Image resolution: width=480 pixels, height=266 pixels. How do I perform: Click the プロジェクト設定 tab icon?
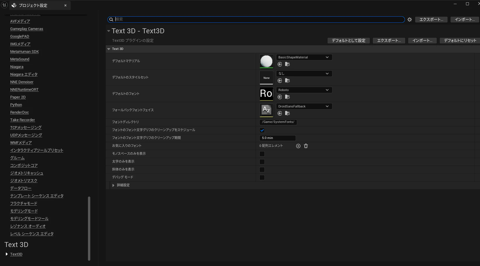pyautogui.click(x=14, y=5)
